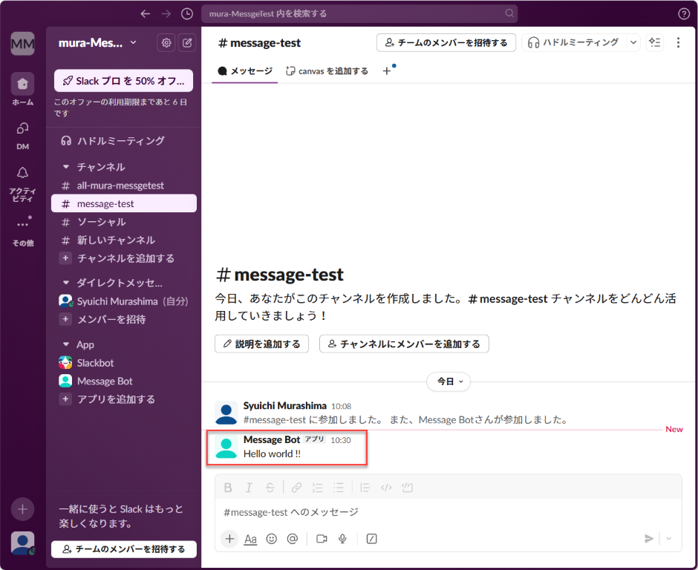Go forward in Slack history
Image resolution: width=698 pixels, height=570 pixels.
point(166,14)
